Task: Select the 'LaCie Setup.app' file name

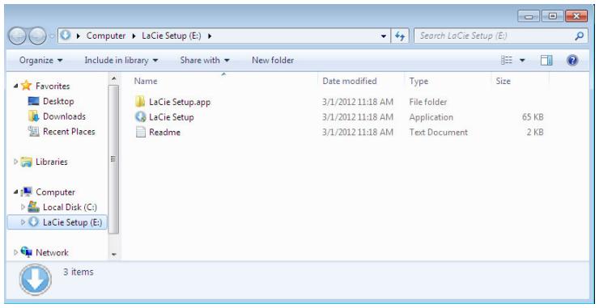Action: tap(180, 102)
